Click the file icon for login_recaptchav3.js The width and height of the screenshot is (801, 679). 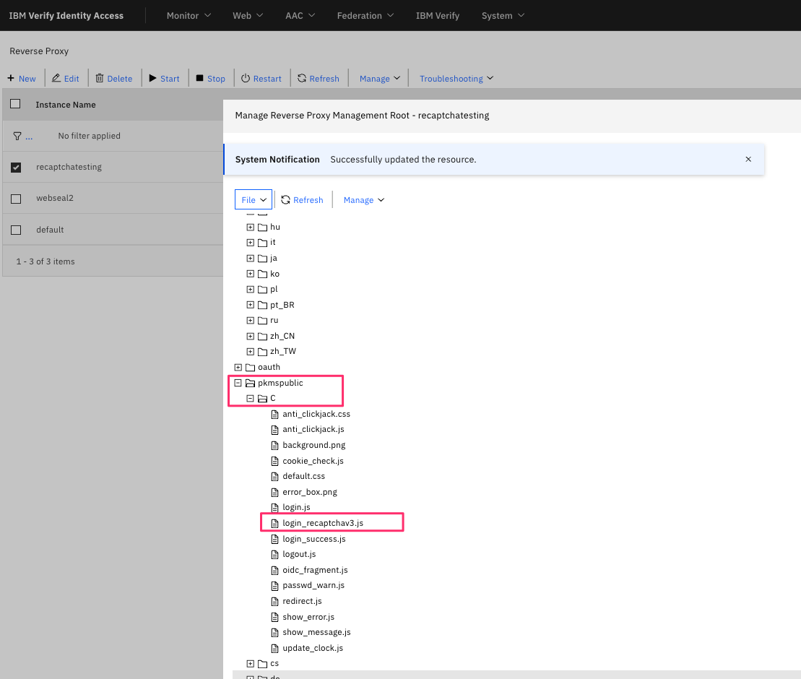[x=275, y=524]
